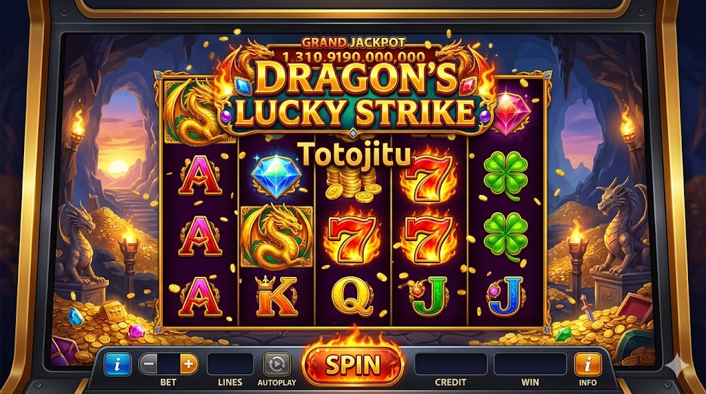
Task: Select the blue diamond symbol
Action: pos(276,176)
